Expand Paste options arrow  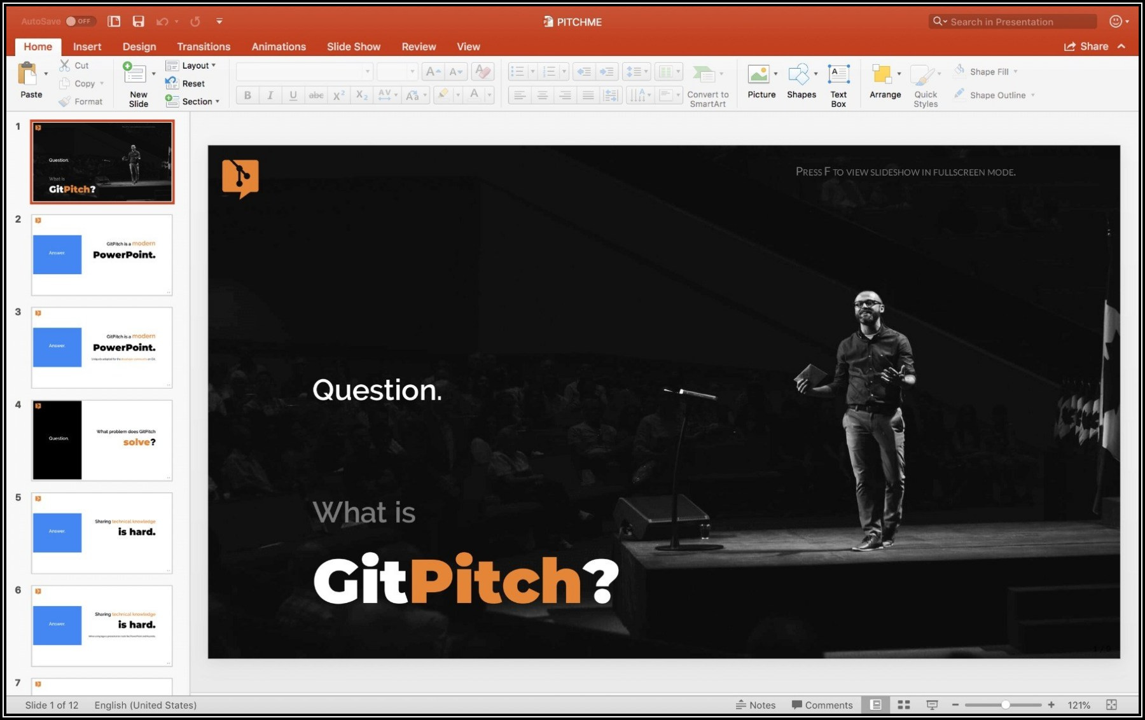(x=46, y=74)
